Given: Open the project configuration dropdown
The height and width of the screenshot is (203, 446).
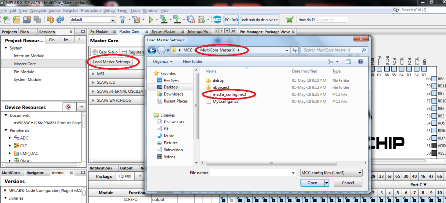Looking at the screenshot, I should [x=93, y=20].
